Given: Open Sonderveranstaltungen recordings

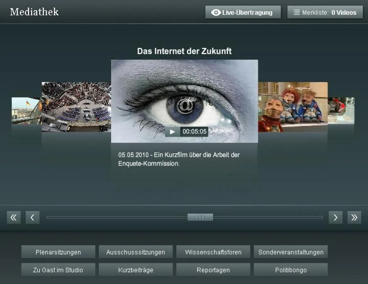Looking at the screenshot, I should coord(291,252).
